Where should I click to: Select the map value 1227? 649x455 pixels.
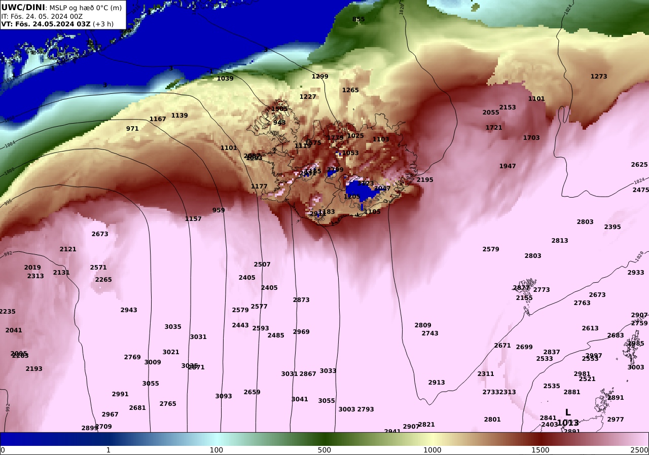[x=308, y=97]
